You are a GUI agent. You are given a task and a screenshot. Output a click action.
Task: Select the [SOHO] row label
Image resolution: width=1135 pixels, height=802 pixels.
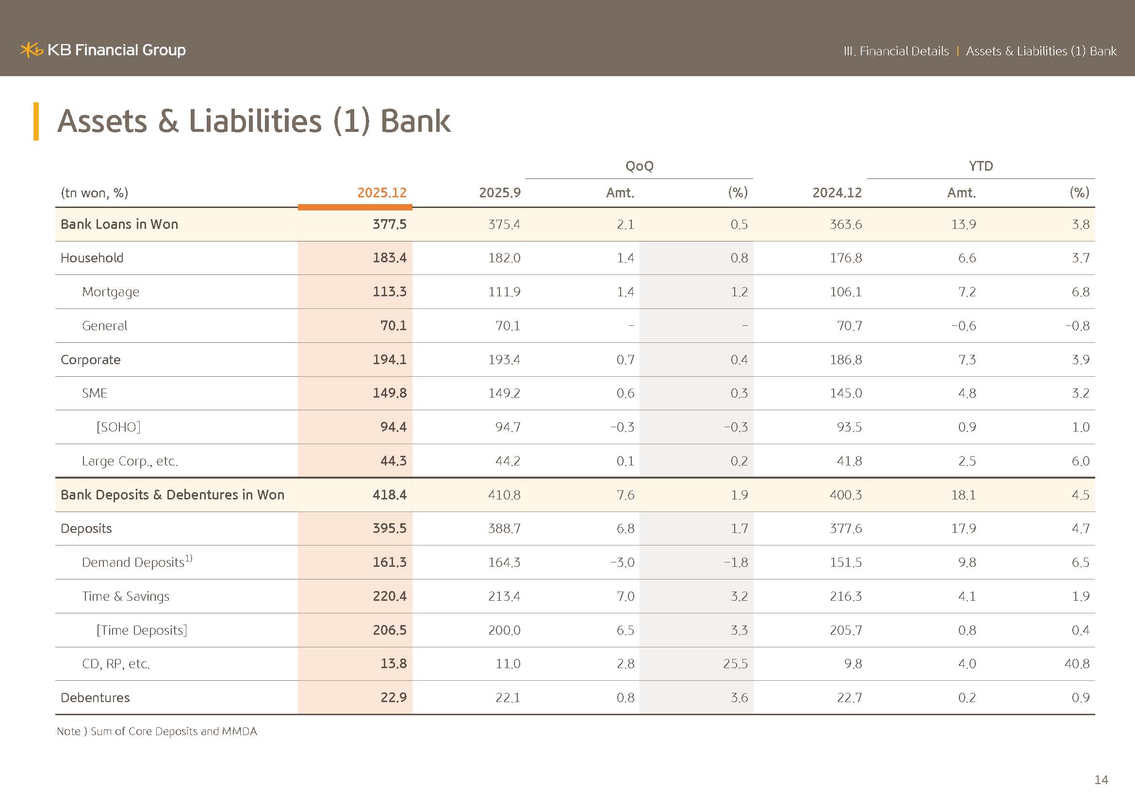coord(118,427)
